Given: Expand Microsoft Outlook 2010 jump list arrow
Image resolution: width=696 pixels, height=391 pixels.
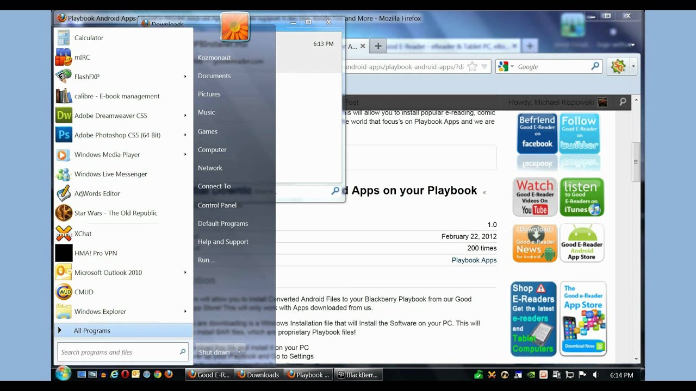Looking at the screenshot, I should (x=185, y=272).
